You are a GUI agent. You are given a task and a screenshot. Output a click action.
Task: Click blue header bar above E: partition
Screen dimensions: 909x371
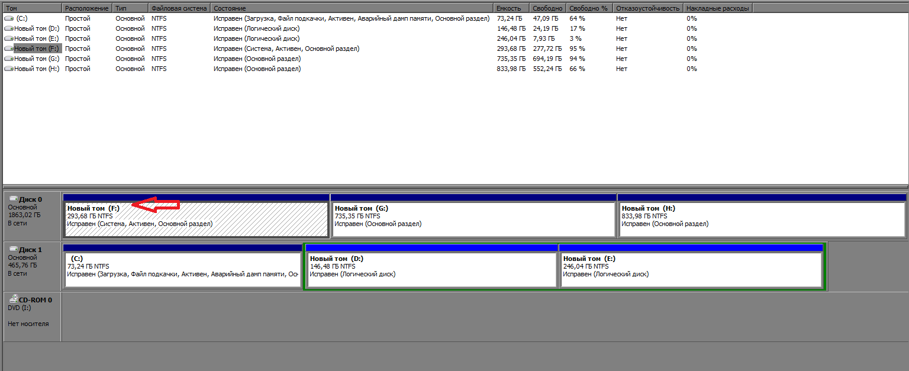click(x=691, y=247)
